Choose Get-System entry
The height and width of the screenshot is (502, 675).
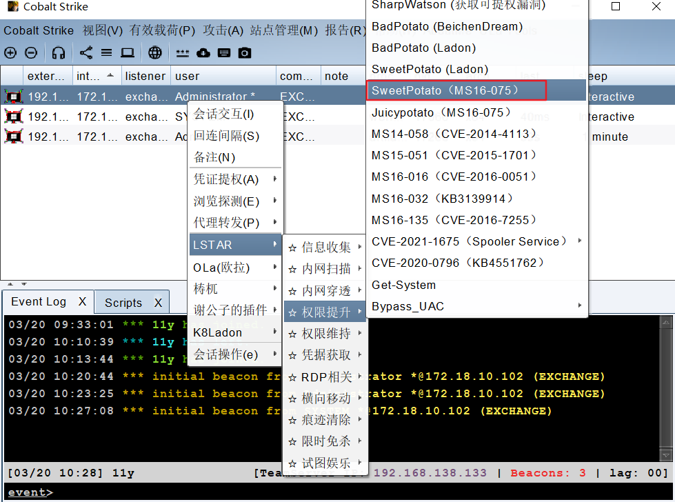point(477,285)
